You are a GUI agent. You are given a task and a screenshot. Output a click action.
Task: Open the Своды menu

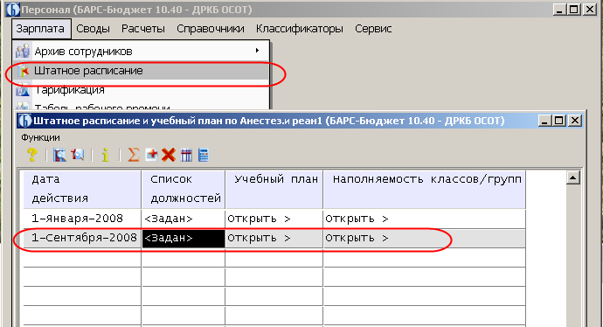click(x=93, y=29)
